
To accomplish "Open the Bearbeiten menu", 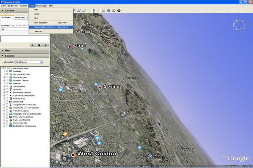I will pyautogui.click(x=13, y=6).
